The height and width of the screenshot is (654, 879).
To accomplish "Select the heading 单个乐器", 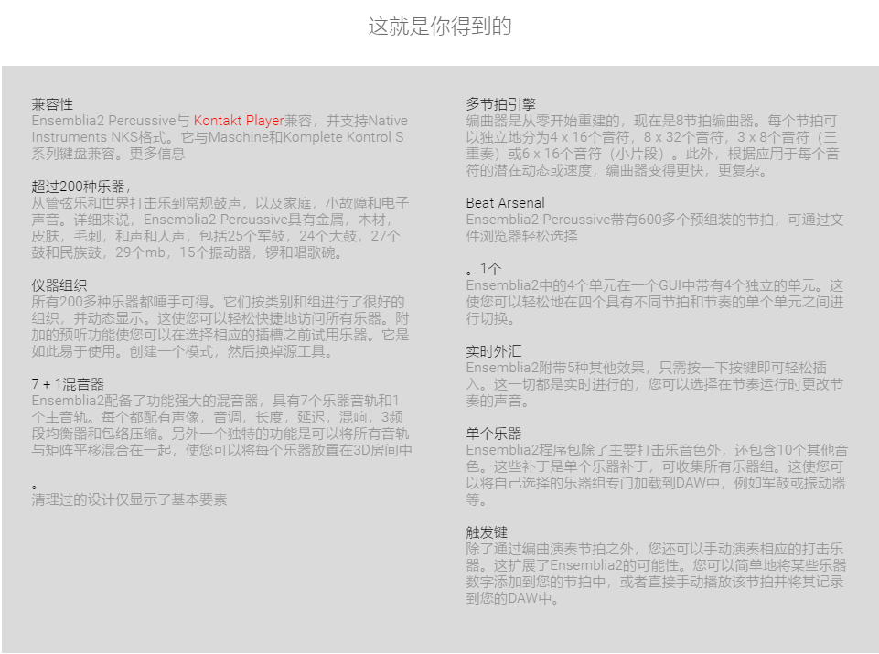I will [494, 434].
